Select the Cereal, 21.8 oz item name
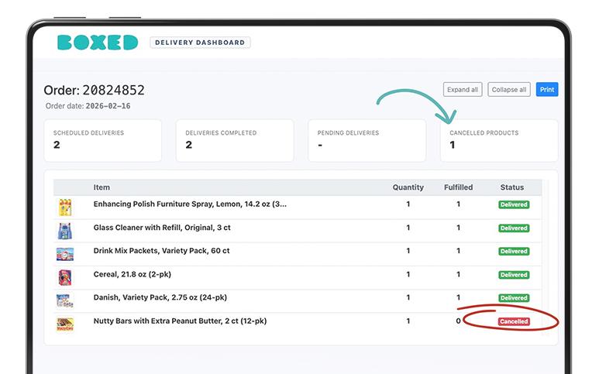 133,274
